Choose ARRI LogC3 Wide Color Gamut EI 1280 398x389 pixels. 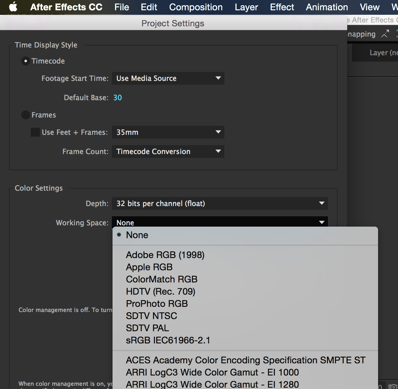point(245,384)
